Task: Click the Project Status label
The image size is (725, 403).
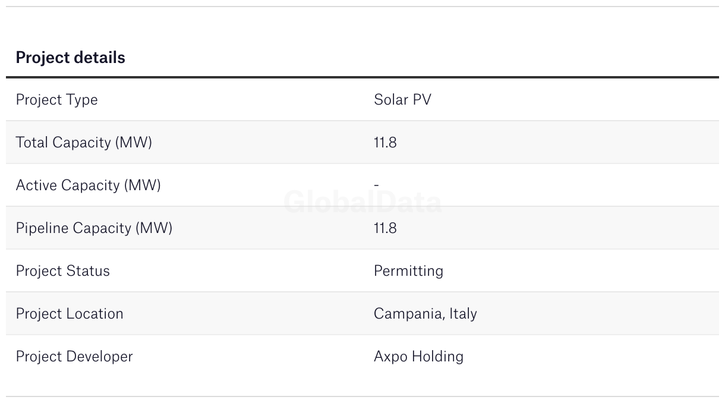Action: tap(62, 271)
